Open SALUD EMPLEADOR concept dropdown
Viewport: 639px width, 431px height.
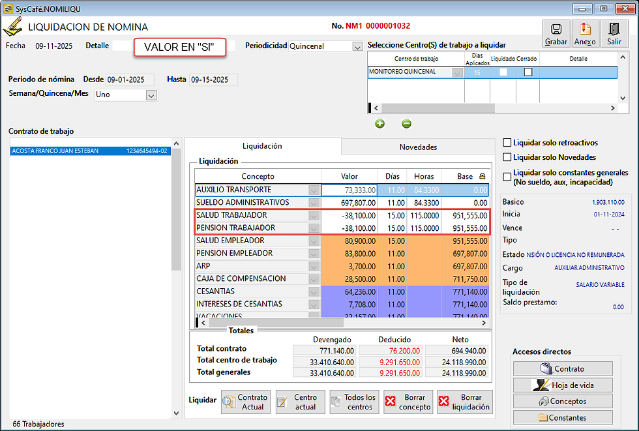point(314,241)
